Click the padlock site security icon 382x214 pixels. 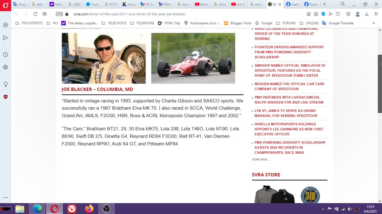[67, 14]
